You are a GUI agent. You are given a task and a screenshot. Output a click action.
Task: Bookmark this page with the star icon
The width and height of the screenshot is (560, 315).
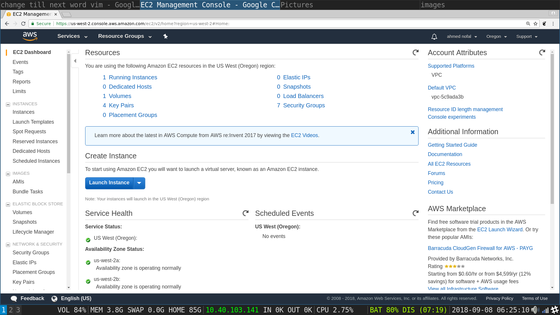point(535,24)
